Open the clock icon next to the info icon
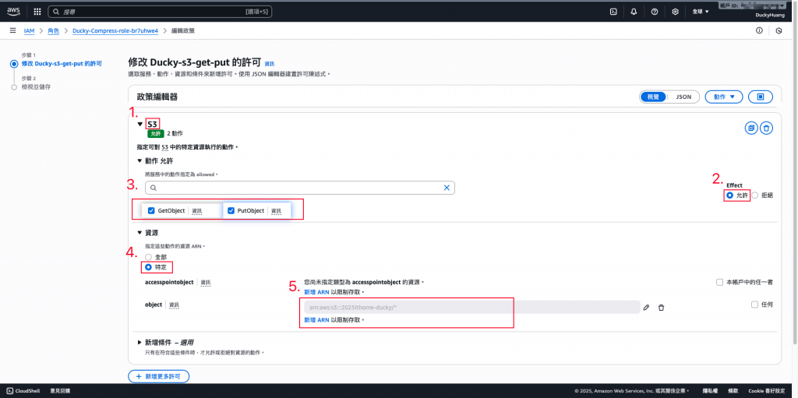Viewport: 798px width, 398px height. point(779,31)
